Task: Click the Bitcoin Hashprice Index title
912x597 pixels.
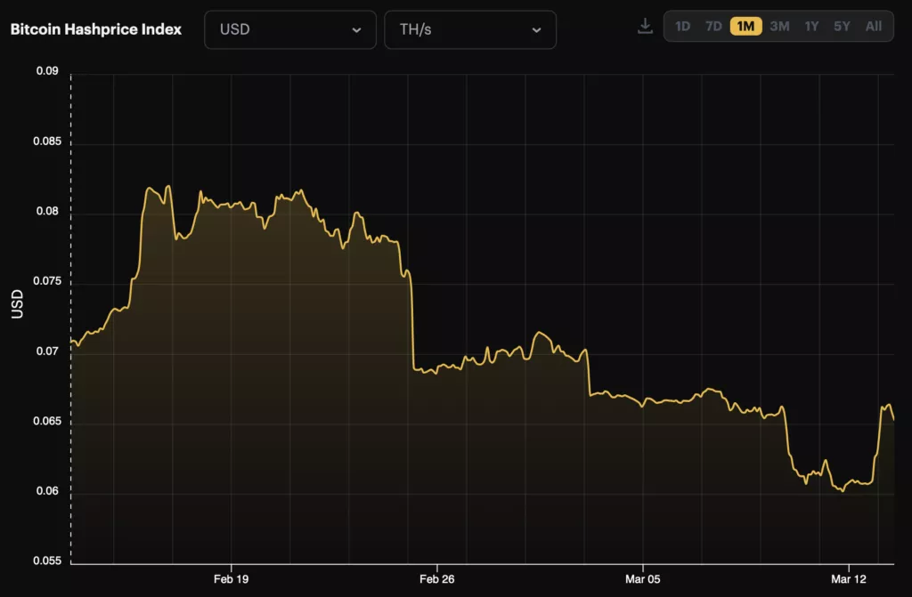Action: [96, 29]
